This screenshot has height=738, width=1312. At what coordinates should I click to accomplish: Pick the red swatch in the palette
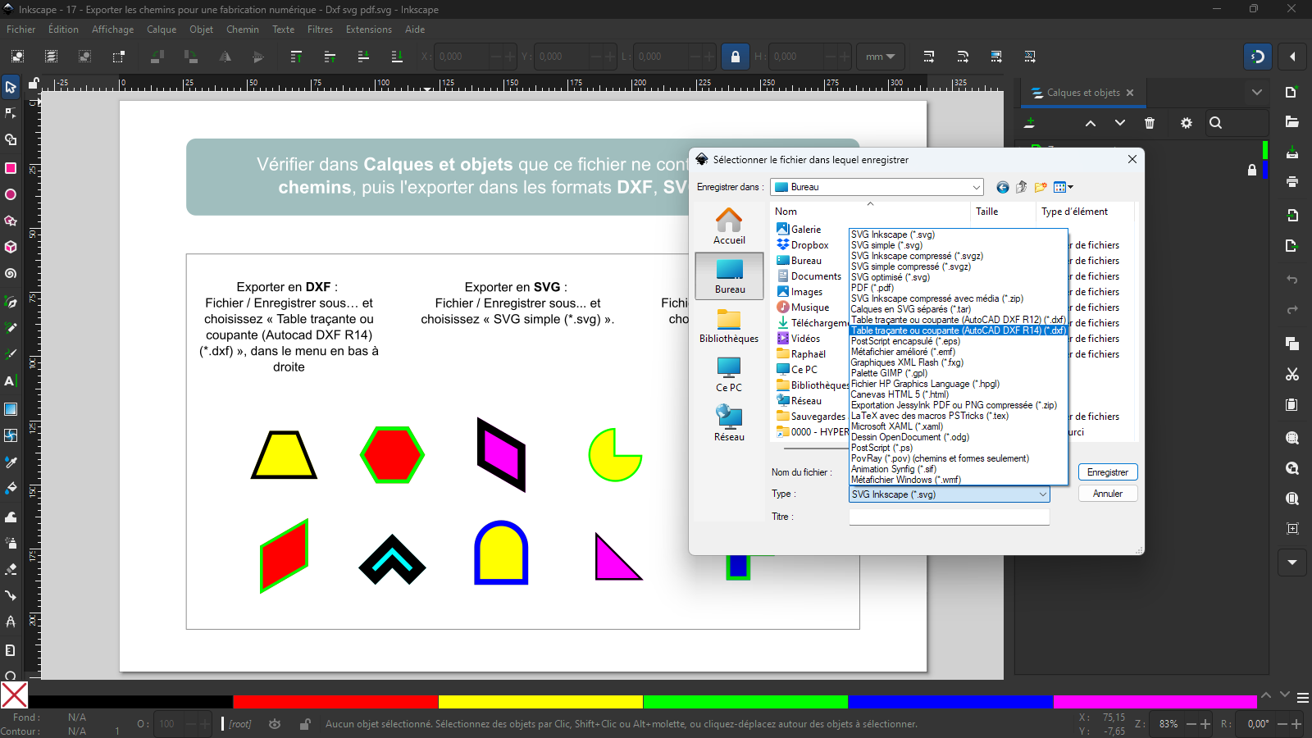click(x=335, y=702)
